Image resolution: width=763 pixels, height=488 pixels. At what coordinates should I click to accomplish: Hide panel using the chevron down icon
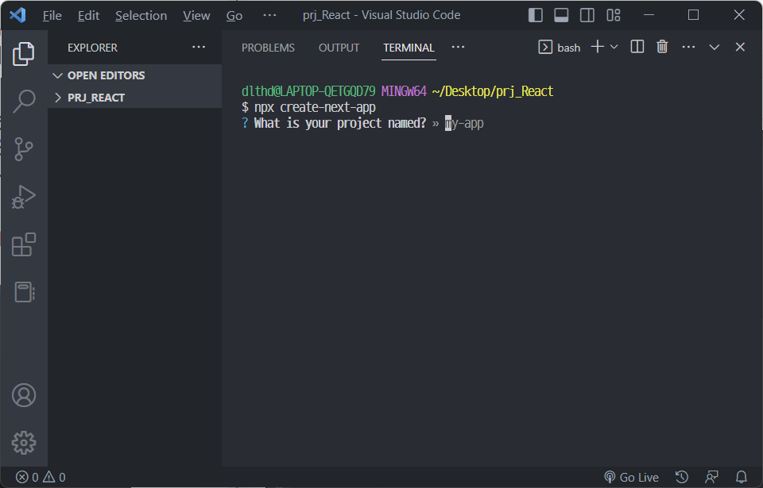[714, 47]
